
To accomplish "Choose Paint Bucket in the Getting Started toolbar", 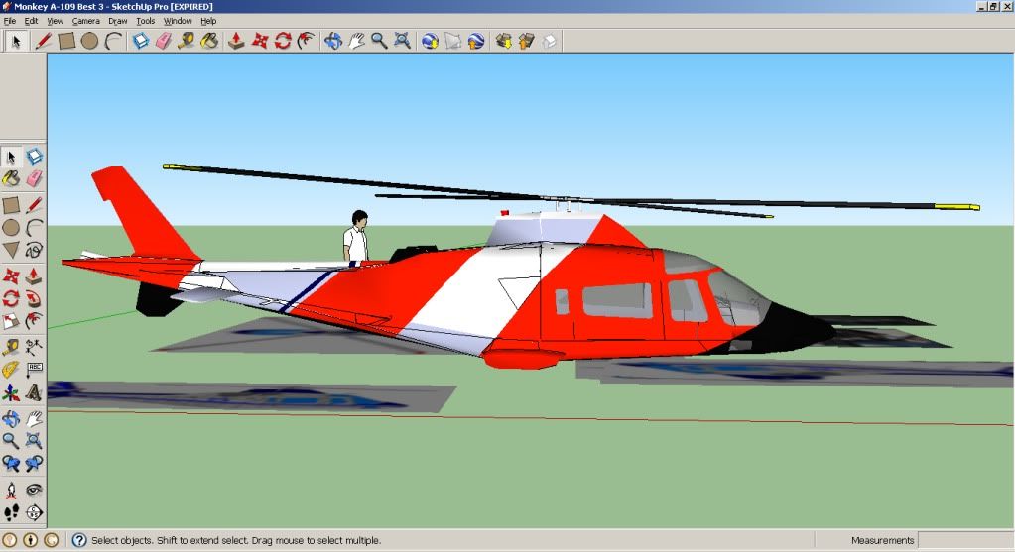I will click(209, 42).
